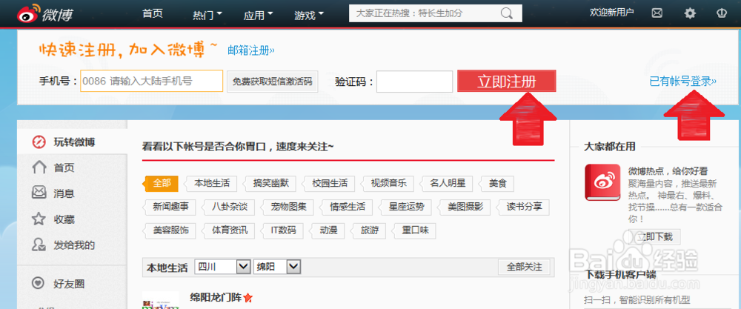Select the 星座运势 category tag

(406, 207)
